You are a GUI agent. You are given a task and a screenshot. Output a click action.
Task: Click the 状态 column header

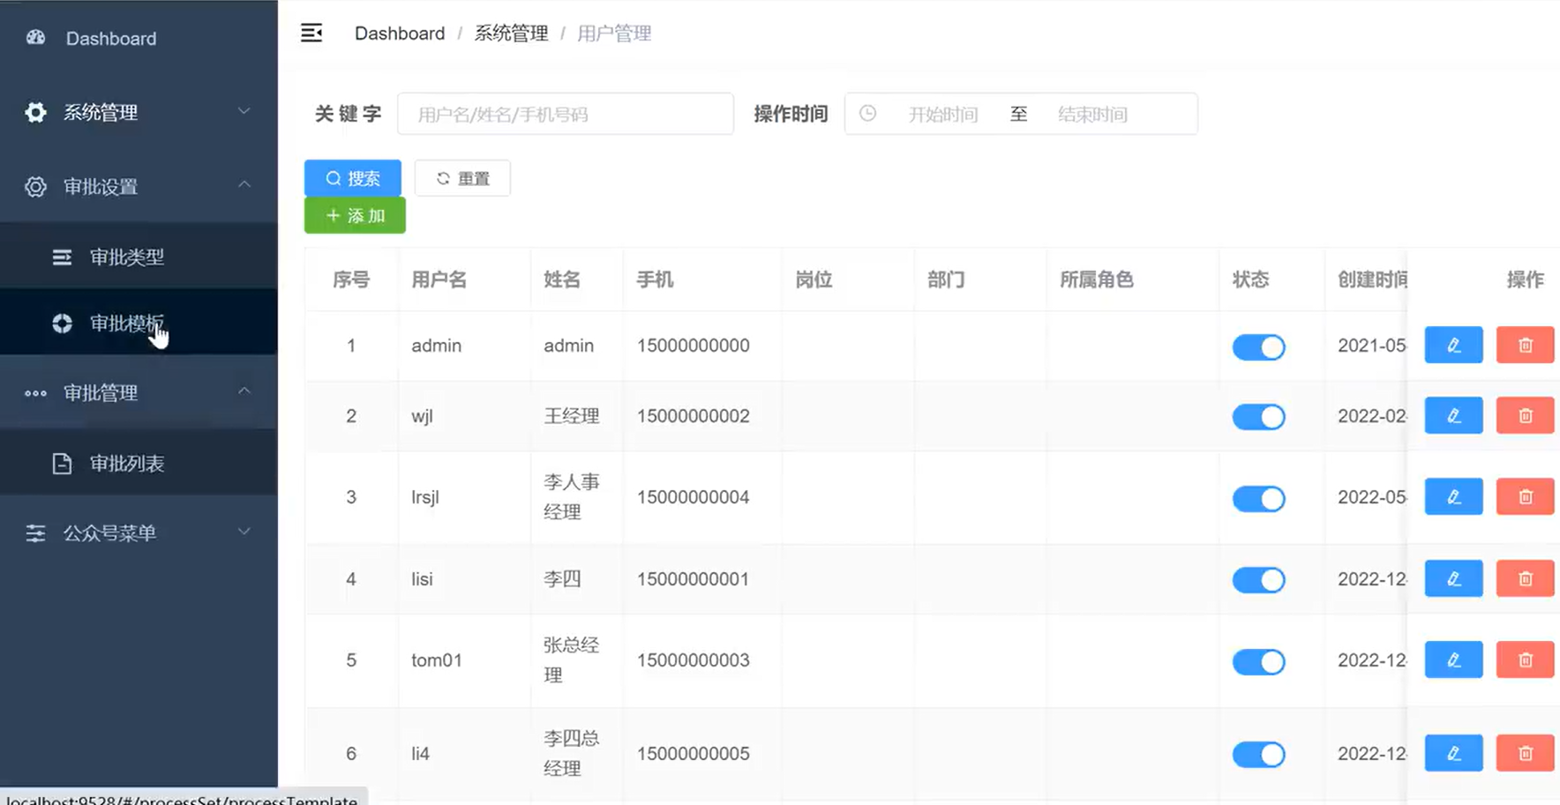(1250, 280)
